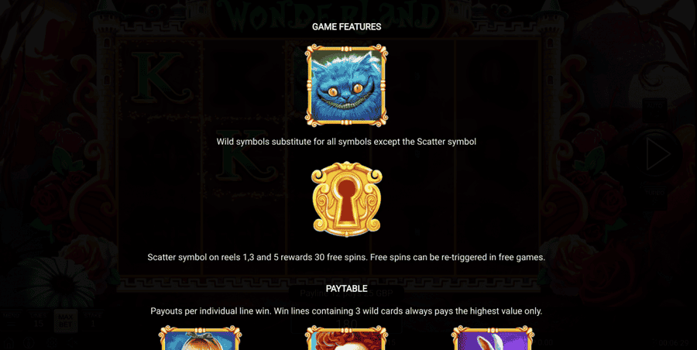
Task: Select the red-haired queen paytable symbol
Action: pos(346,338)
